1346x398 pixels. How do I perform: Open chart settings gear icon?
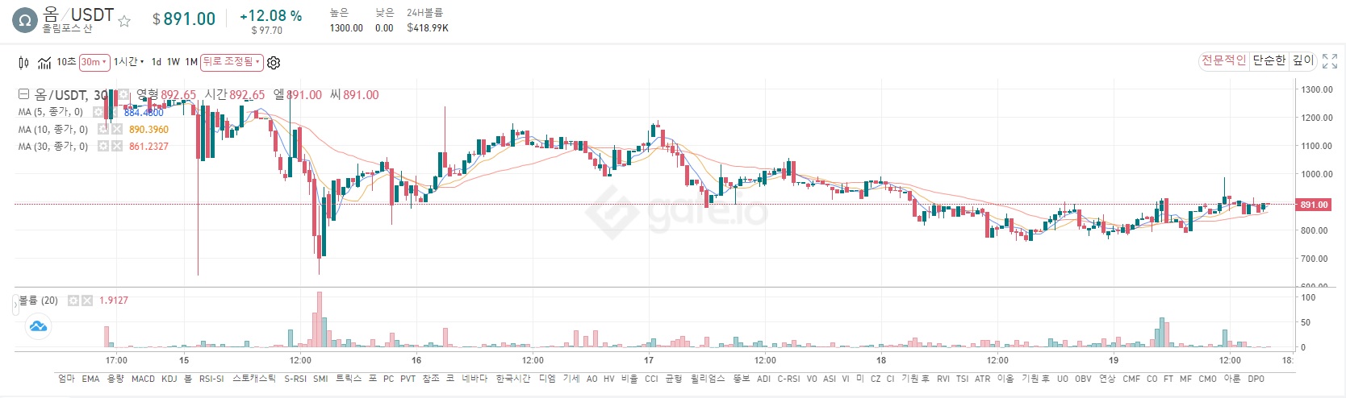274,63
